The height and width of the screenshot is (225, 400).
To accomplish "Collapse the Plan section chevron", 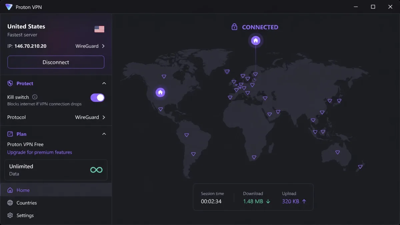I will [x=104, y=134].
